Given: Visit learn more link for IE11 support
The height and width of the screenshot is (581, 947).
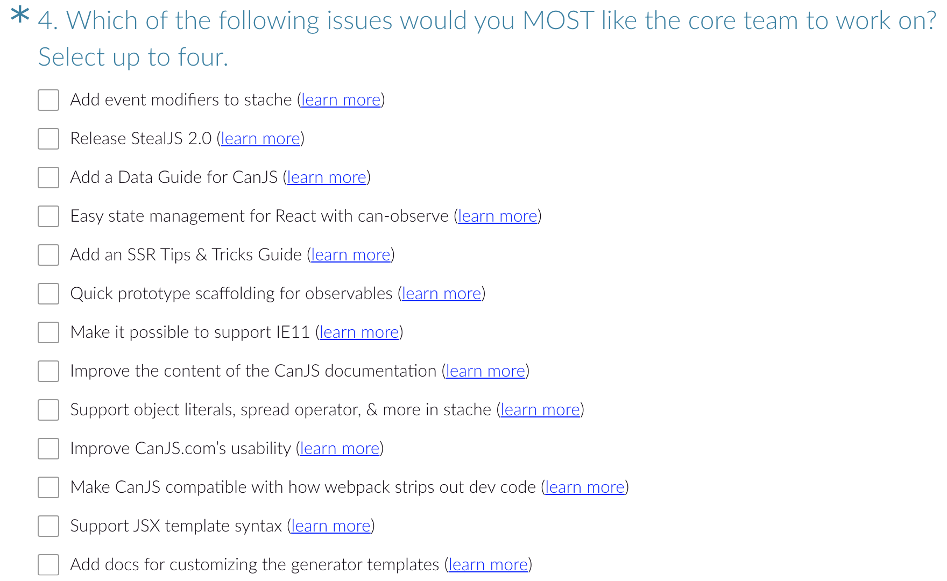Looking at the screenshot, I should click(x=359, y=332).
